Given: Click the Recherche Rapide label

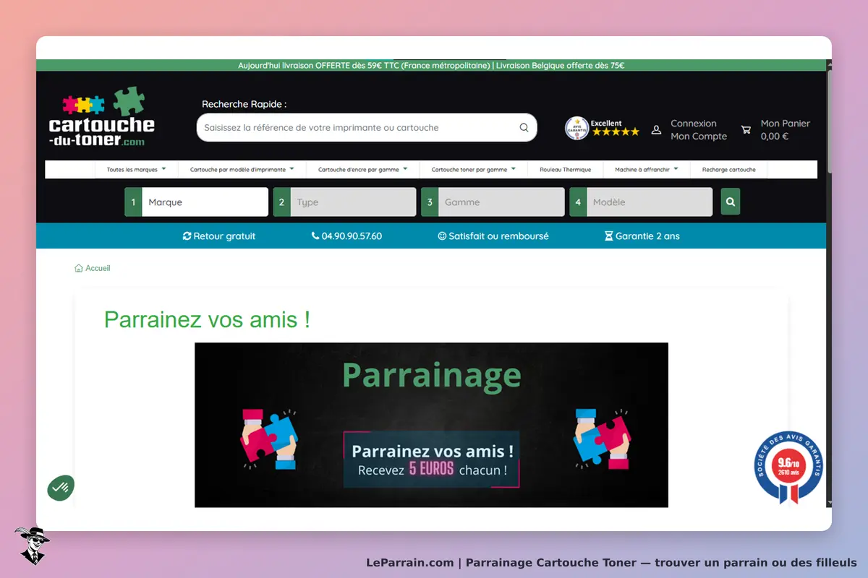Looking at the screenshot, I should click(x=244, y=104).
